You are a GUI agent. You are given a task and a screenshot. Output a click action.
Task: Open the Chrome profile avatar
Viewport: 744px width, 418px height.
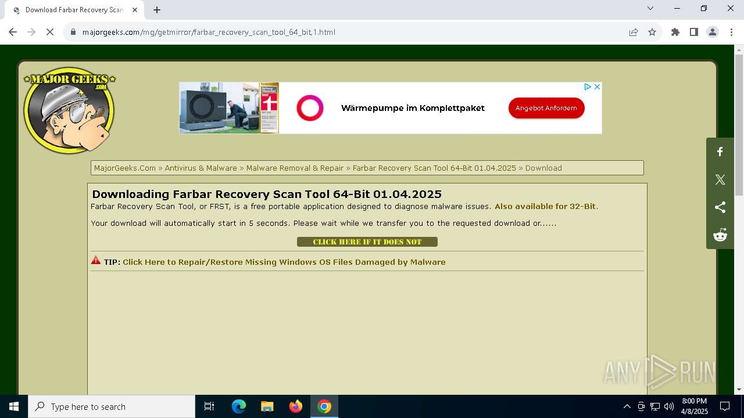[x=713, y=32]
